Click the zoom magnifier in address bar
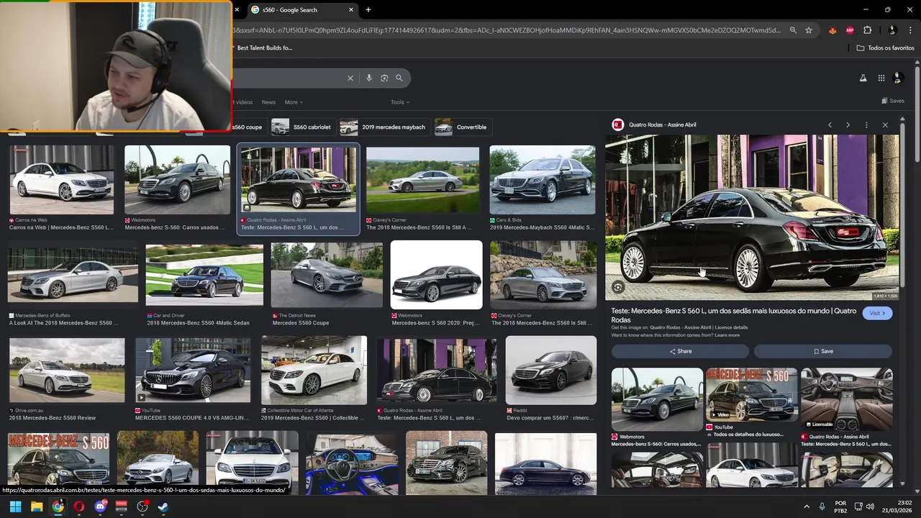Screen dimensions: 921x518 coord(793,30)
